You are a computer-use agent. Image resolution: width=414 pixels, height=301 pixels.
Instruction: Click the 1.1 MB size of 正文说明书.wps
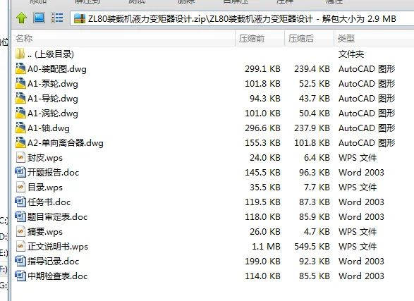tap(266, 246)
